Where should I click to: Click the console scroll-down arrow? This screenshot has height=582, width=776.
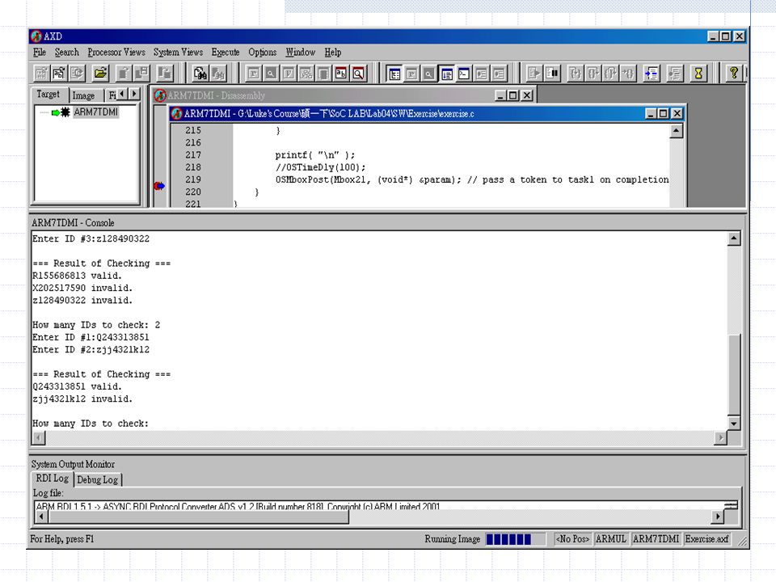734,424
